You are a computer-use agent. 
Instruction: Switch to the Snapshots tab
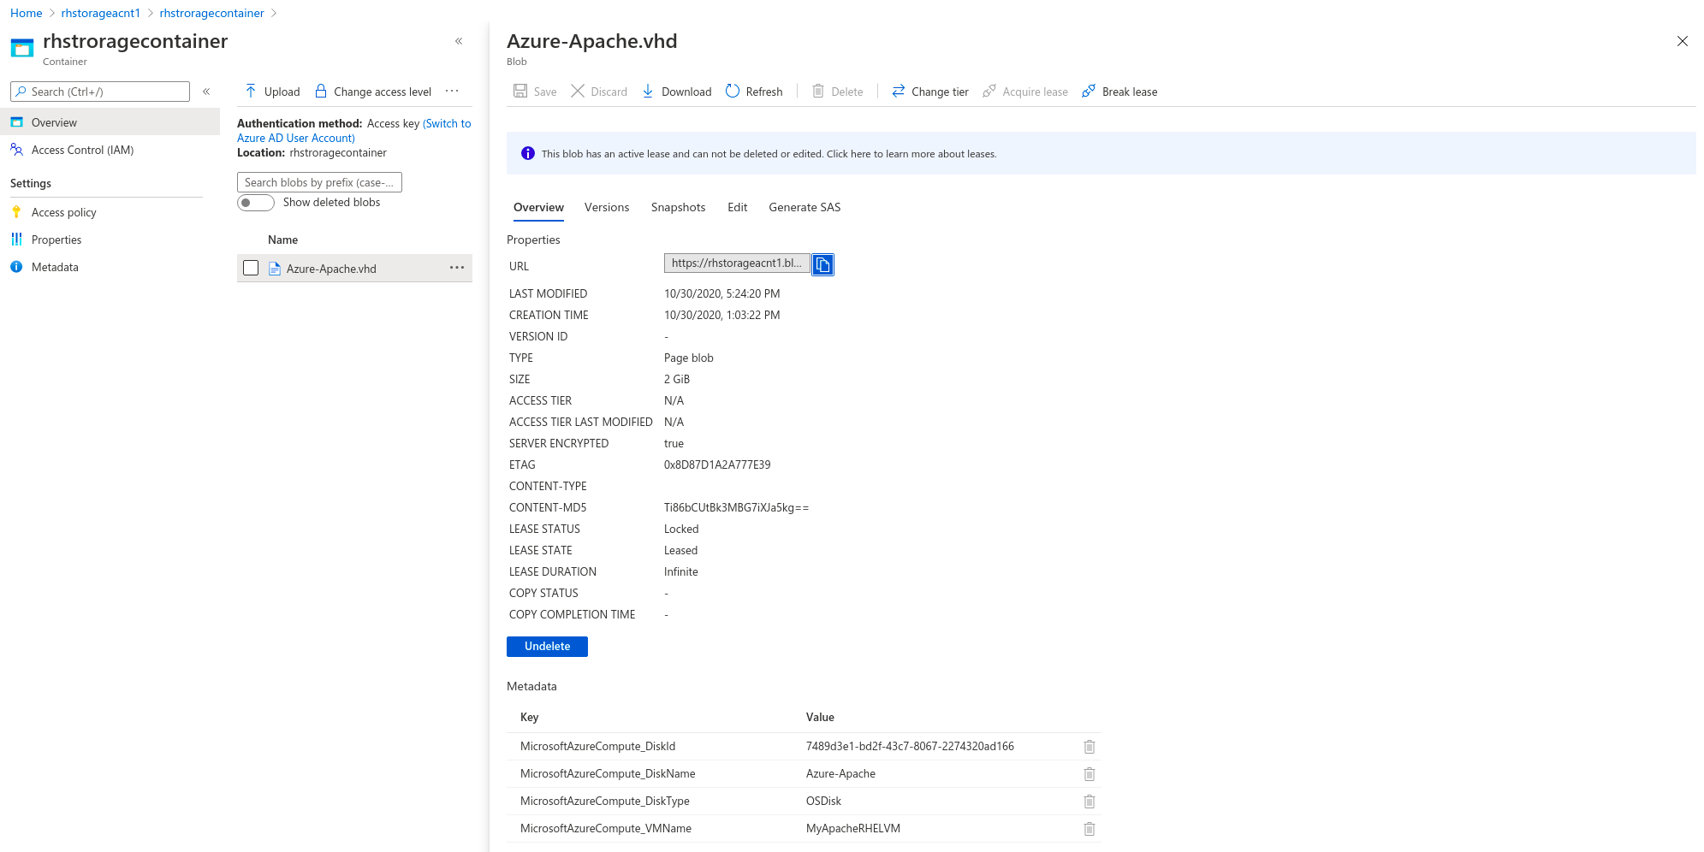click(x=678, y=207)
